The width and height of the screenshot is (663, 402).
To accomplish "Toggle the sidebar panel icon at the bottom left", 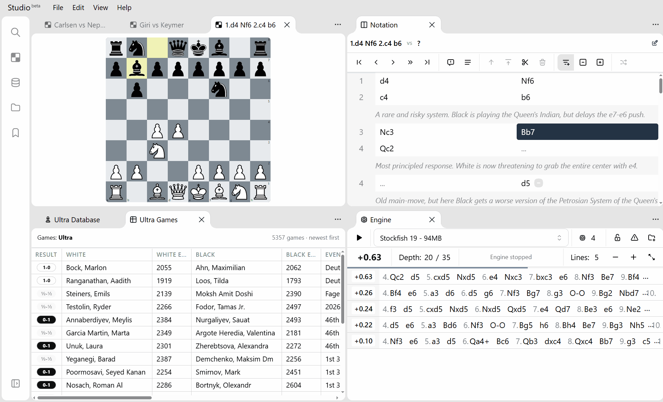I will 15,383.
